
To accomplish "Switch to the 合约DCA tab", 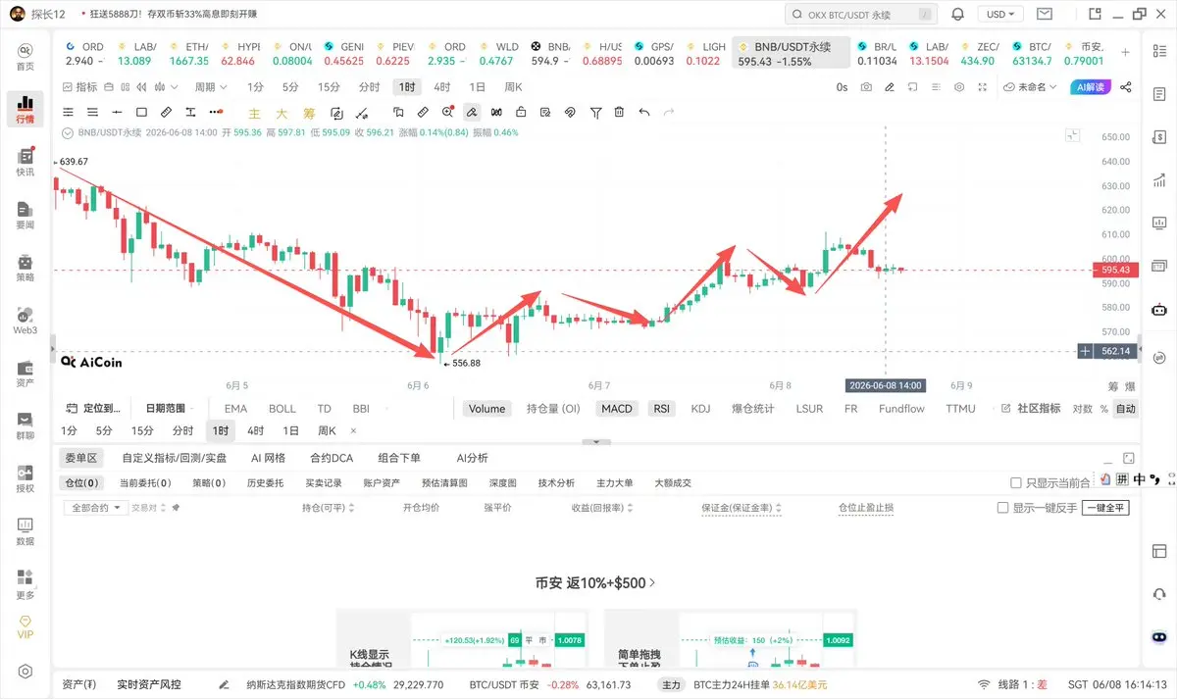I will (331, 458).
